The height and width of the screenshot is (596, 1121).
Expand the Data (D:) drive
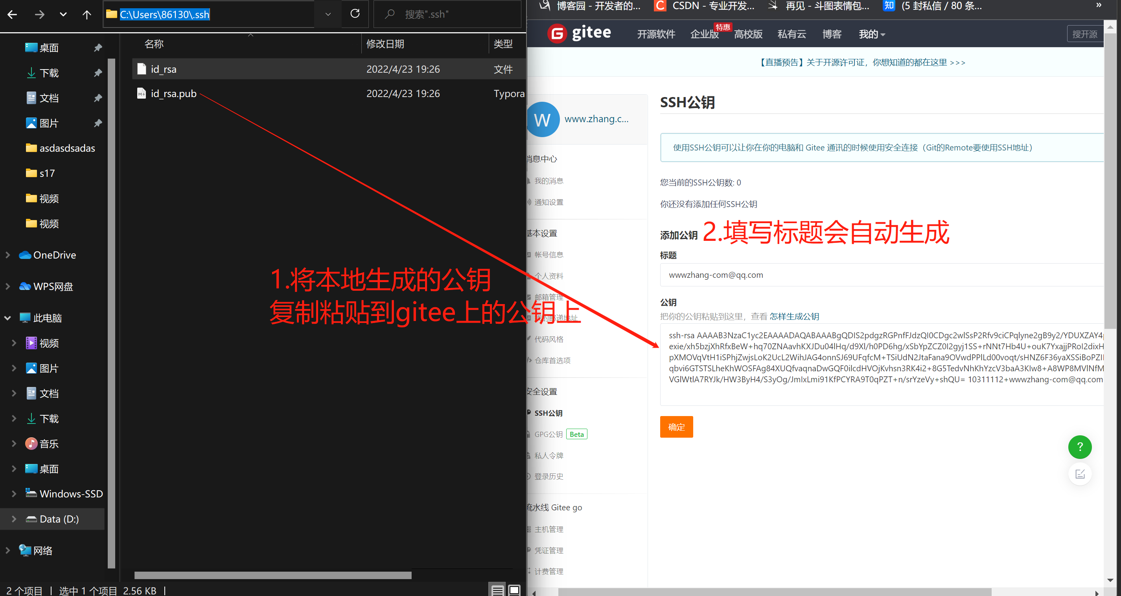point(13,519)
